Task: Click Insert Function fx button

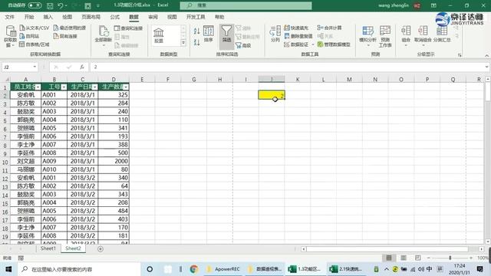Action: pyautogui.click(x=82, y=67)
